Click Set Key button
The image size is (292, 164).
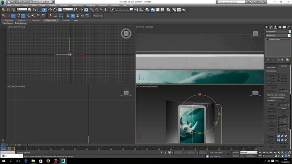[x=235, y=156]
